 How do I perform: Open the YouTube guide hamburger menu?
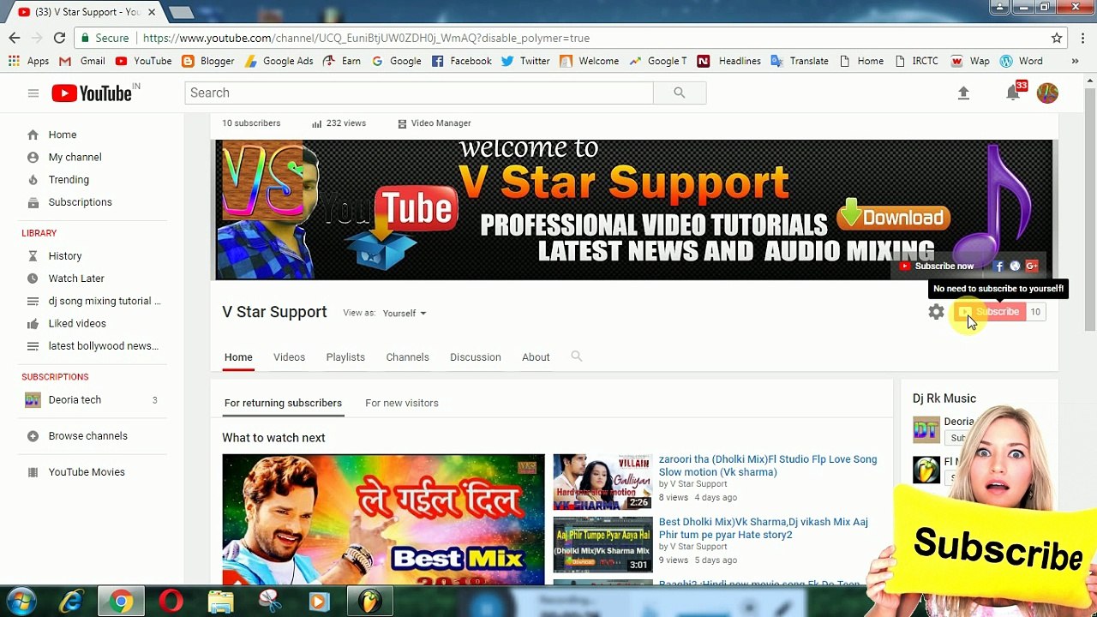33,93
